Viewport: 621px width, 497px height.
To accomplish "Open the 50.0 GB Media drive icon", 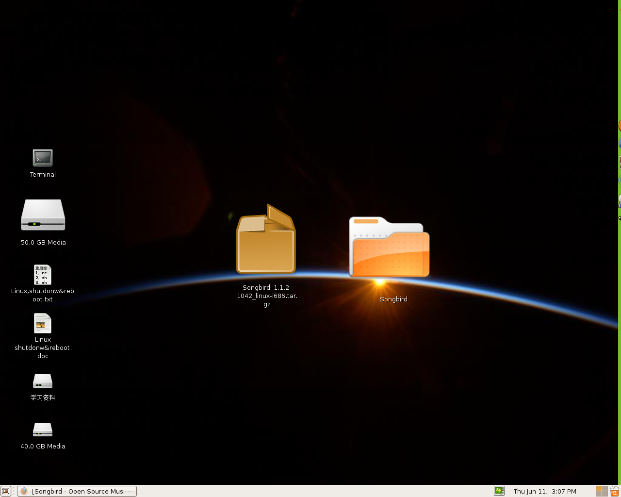I will pyautogui.click(x=43, y=215).
